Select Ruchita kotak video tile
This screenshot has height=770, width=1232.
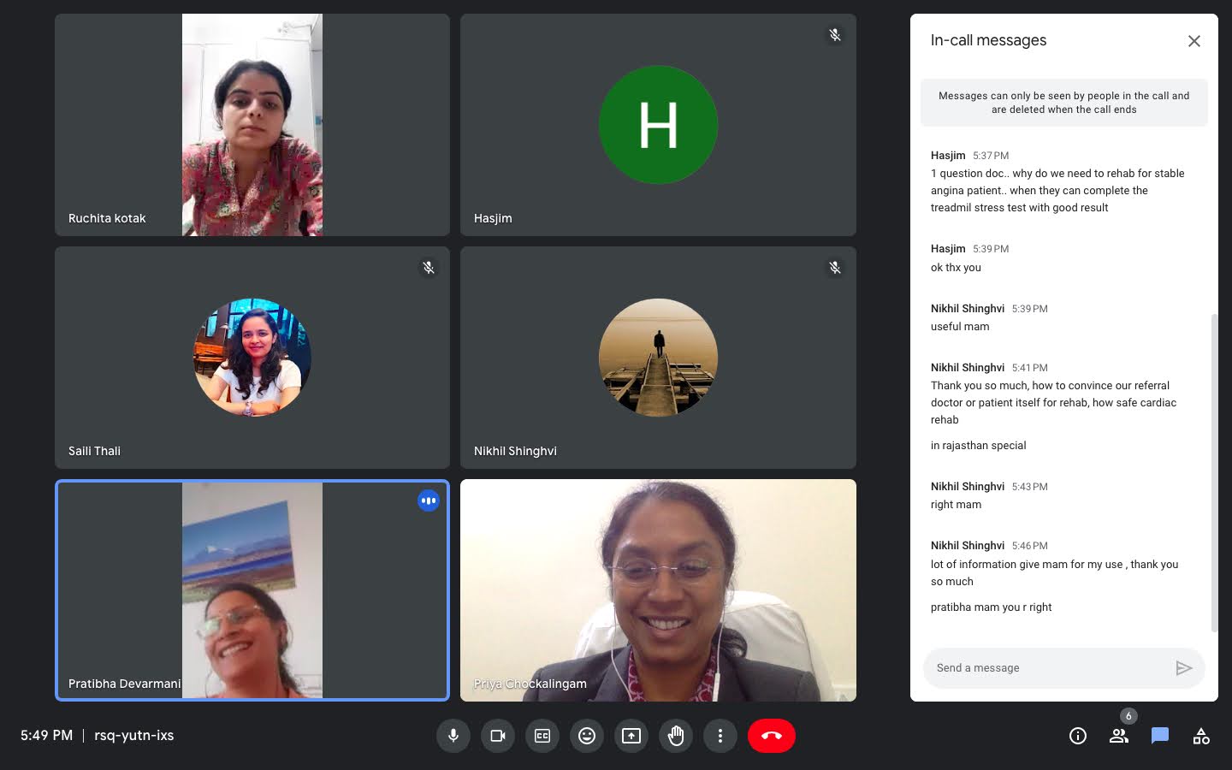252,125
